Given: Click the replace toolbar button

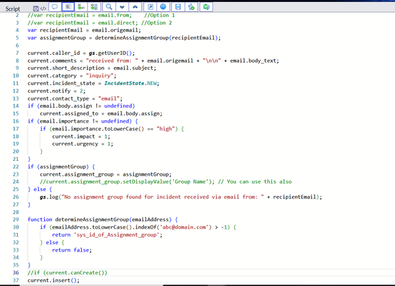Looking at the screenshot, I should point(81,7).
